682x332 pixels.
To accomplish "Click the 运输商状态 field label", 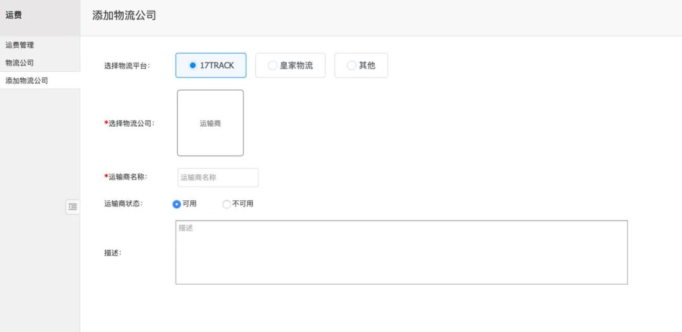I will [123, 203].
